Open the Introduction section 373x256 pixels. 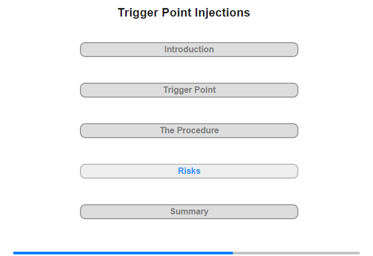click(189, 50)
